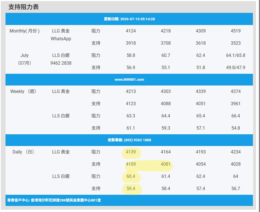Select weekly silver resistance 66.4

(236, 116)
